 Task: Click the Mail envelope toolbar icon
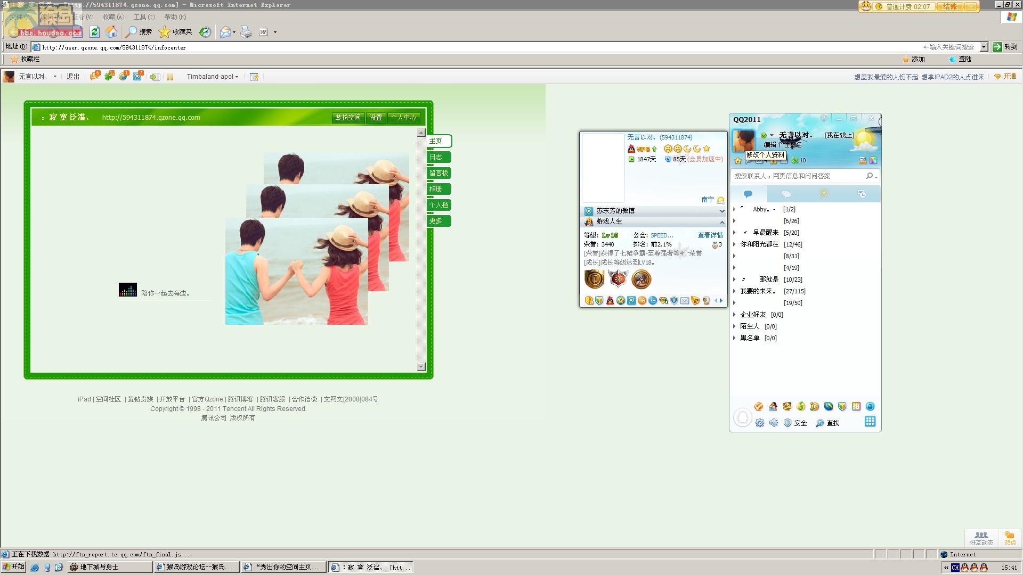pyautogui.click(x=225, y=32)
